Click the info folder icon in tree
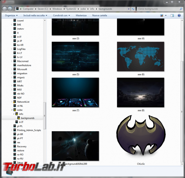The height and width of the screenshot is (178, 185). click(x=17, y=114)
